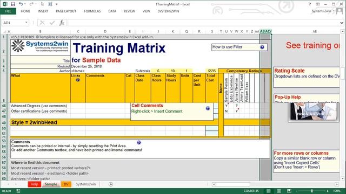Open the REVIEW tab

[x=129, y=11]
